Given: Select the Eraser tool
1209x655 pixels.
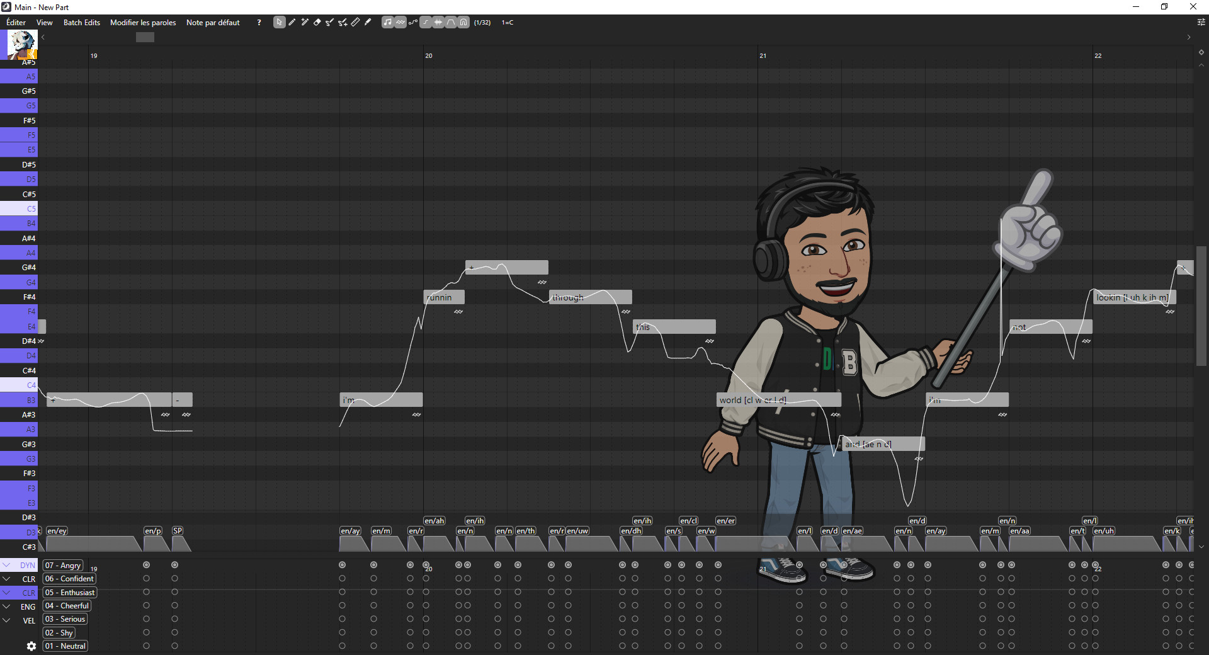Looking at the screenshot, I should click(317, 23).
